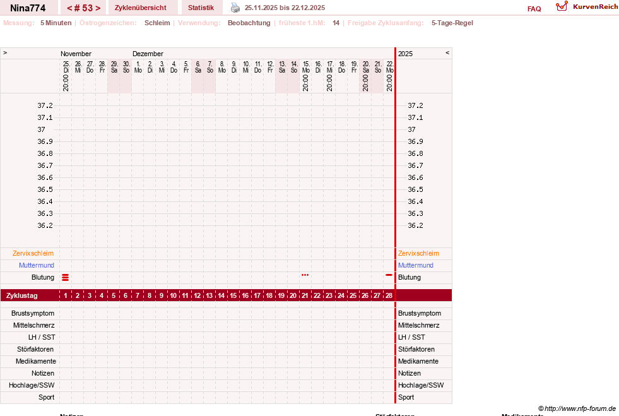Select cycle day 14 in Zyklustag row
This screenshot has height=416, width=619.
pos(221,295)
